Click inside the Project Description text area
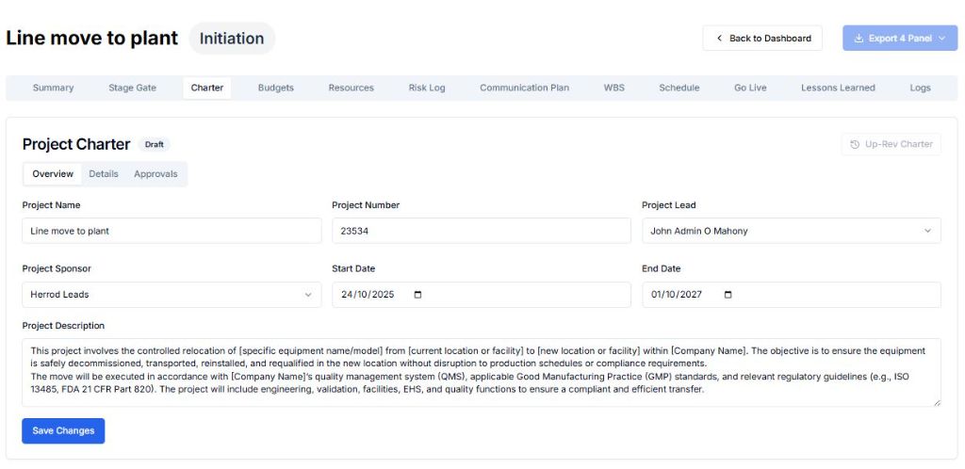 tap(482, 373)
